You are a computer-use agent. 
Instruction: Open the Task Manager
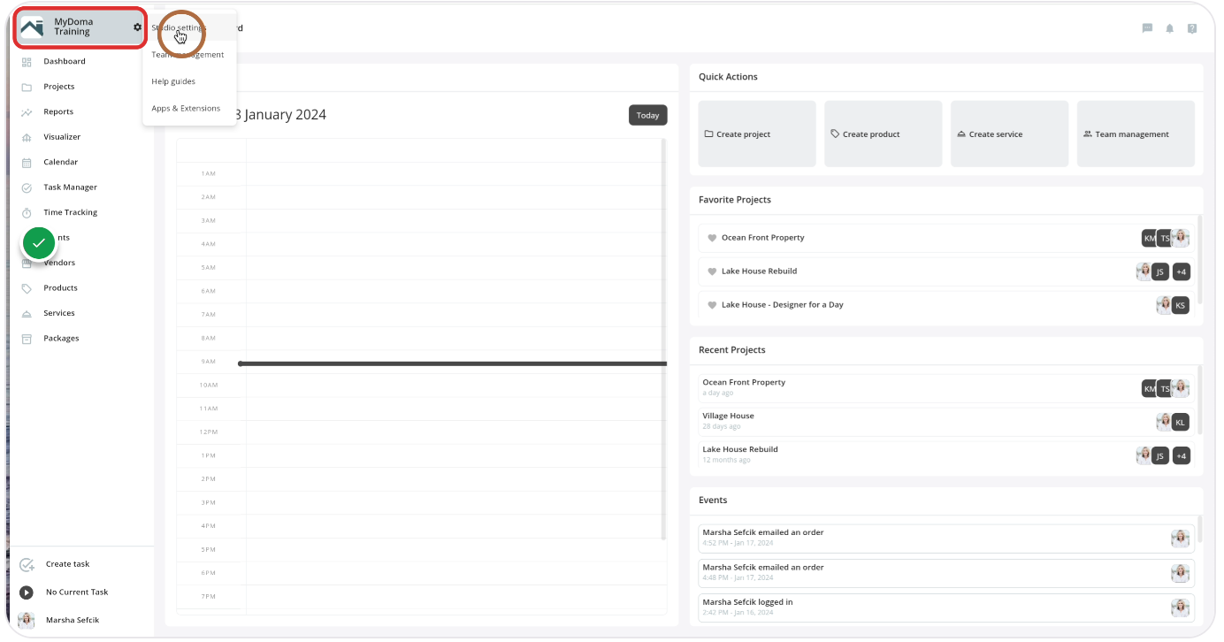click(70, 187)
